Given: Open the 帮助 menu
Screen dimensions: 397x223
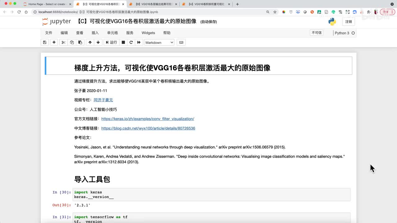Looking at the screenshot, I should pos(167,33).
